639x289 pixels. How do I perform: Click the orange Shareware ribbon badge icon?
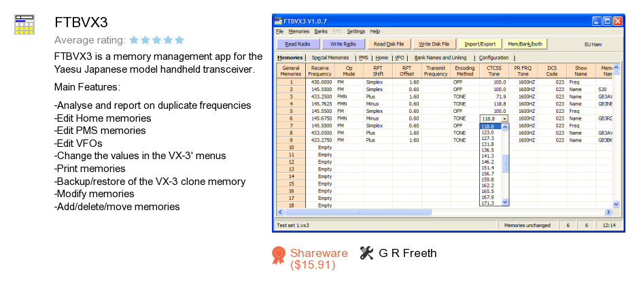(278, 256)
